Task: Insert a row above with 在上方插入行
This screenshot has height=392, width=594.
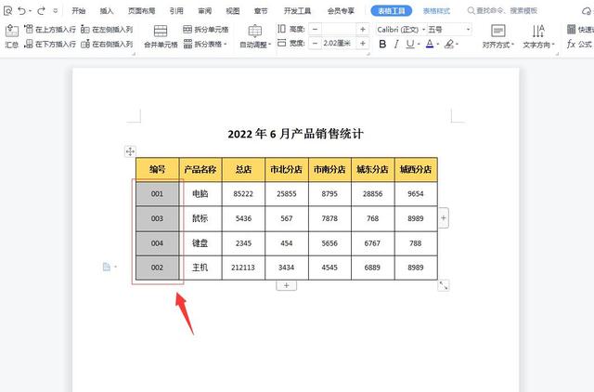Action: [49, 29]
